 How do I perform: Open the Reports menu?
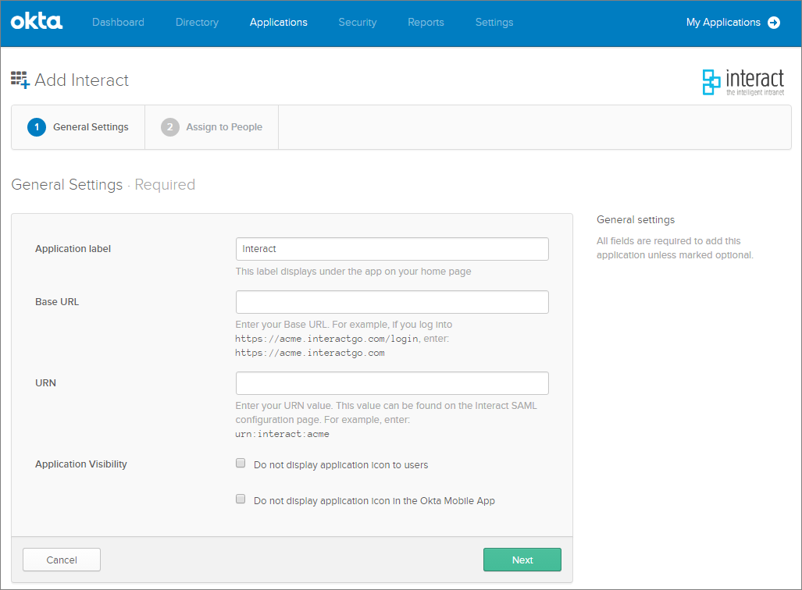[x=426, y=23]
